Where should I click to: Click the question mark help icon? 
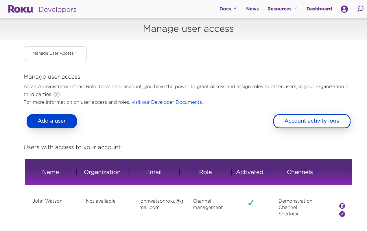click(x=57, y=95)
